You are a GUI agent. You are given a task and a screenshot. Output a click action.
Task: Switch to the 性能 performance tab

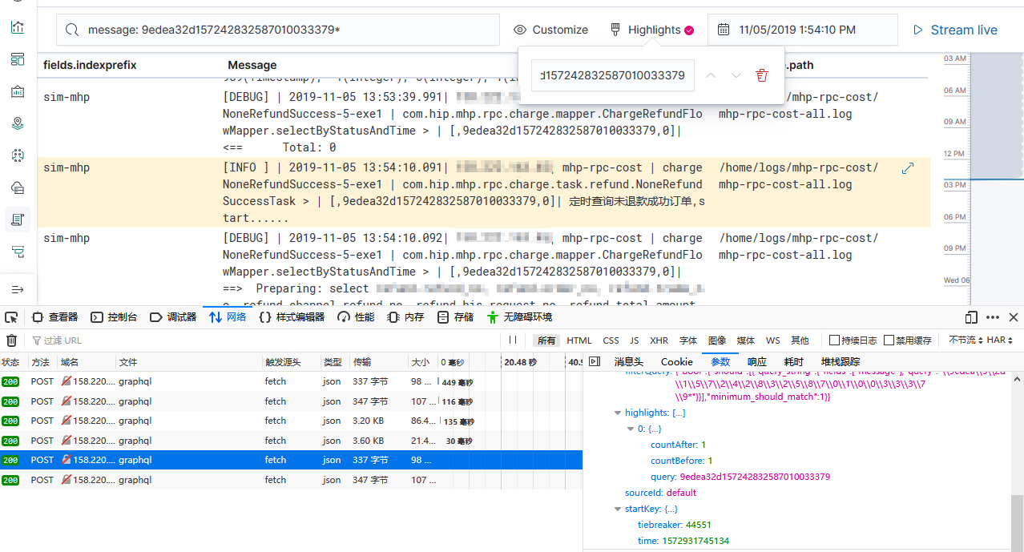pyautogui.click(x=356, y=317)
